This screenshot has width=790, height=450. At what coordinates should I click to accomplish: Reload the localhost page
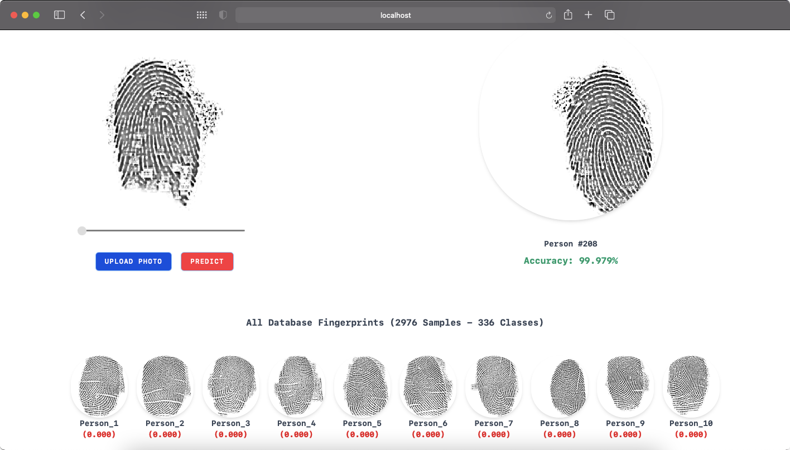pyautogui.click(x=549, y=16)
